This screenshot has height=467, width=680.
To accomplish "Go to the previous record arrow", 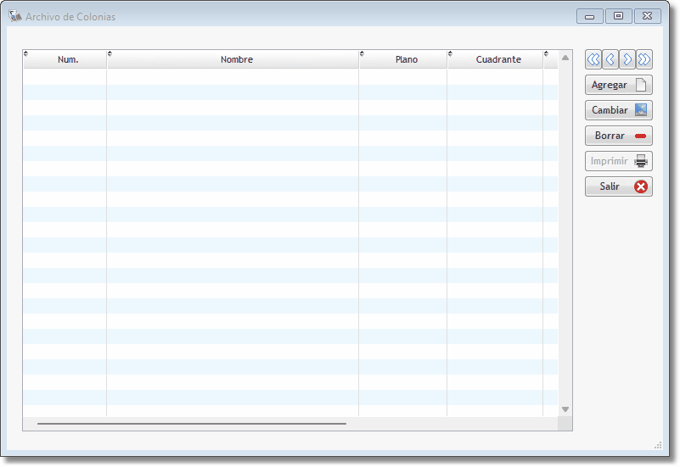I will [x=610, y=59].
